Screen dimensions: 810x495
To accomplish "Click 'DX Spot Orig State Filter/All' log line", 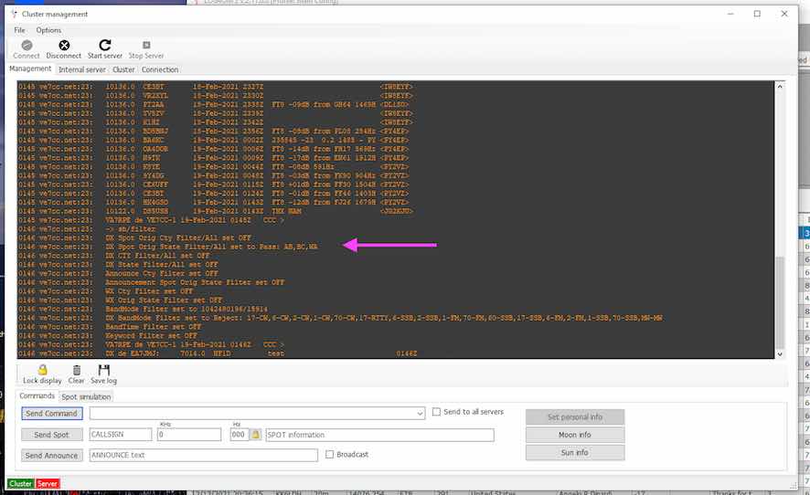I will (x=212, y=247).
